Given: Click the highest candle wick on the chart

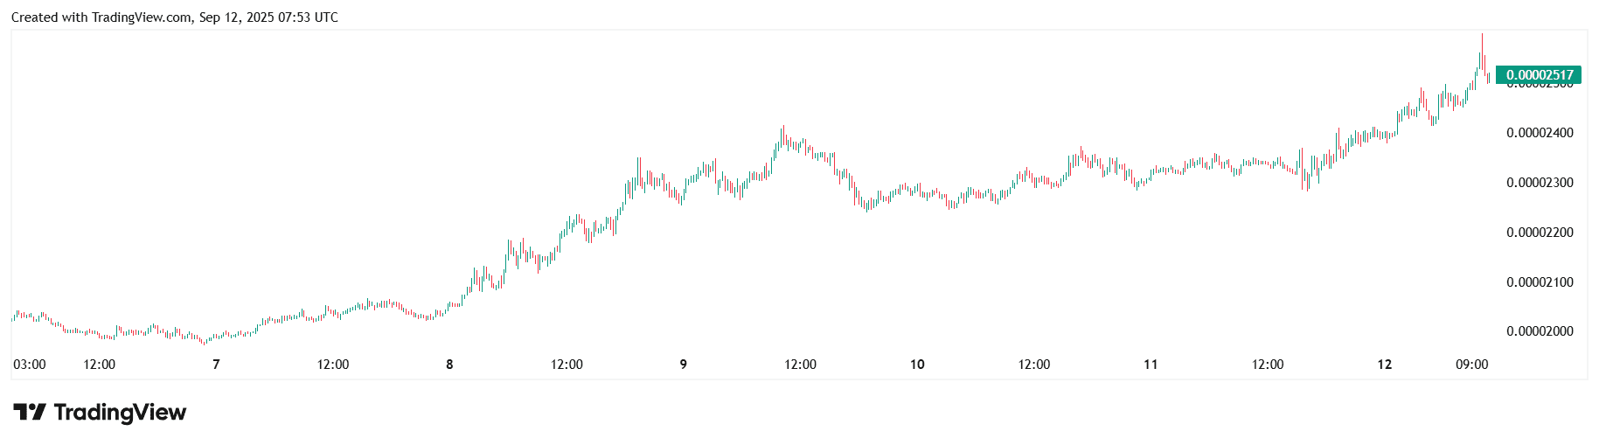Looking at the screenshot, I should [x=1482, y=38].
